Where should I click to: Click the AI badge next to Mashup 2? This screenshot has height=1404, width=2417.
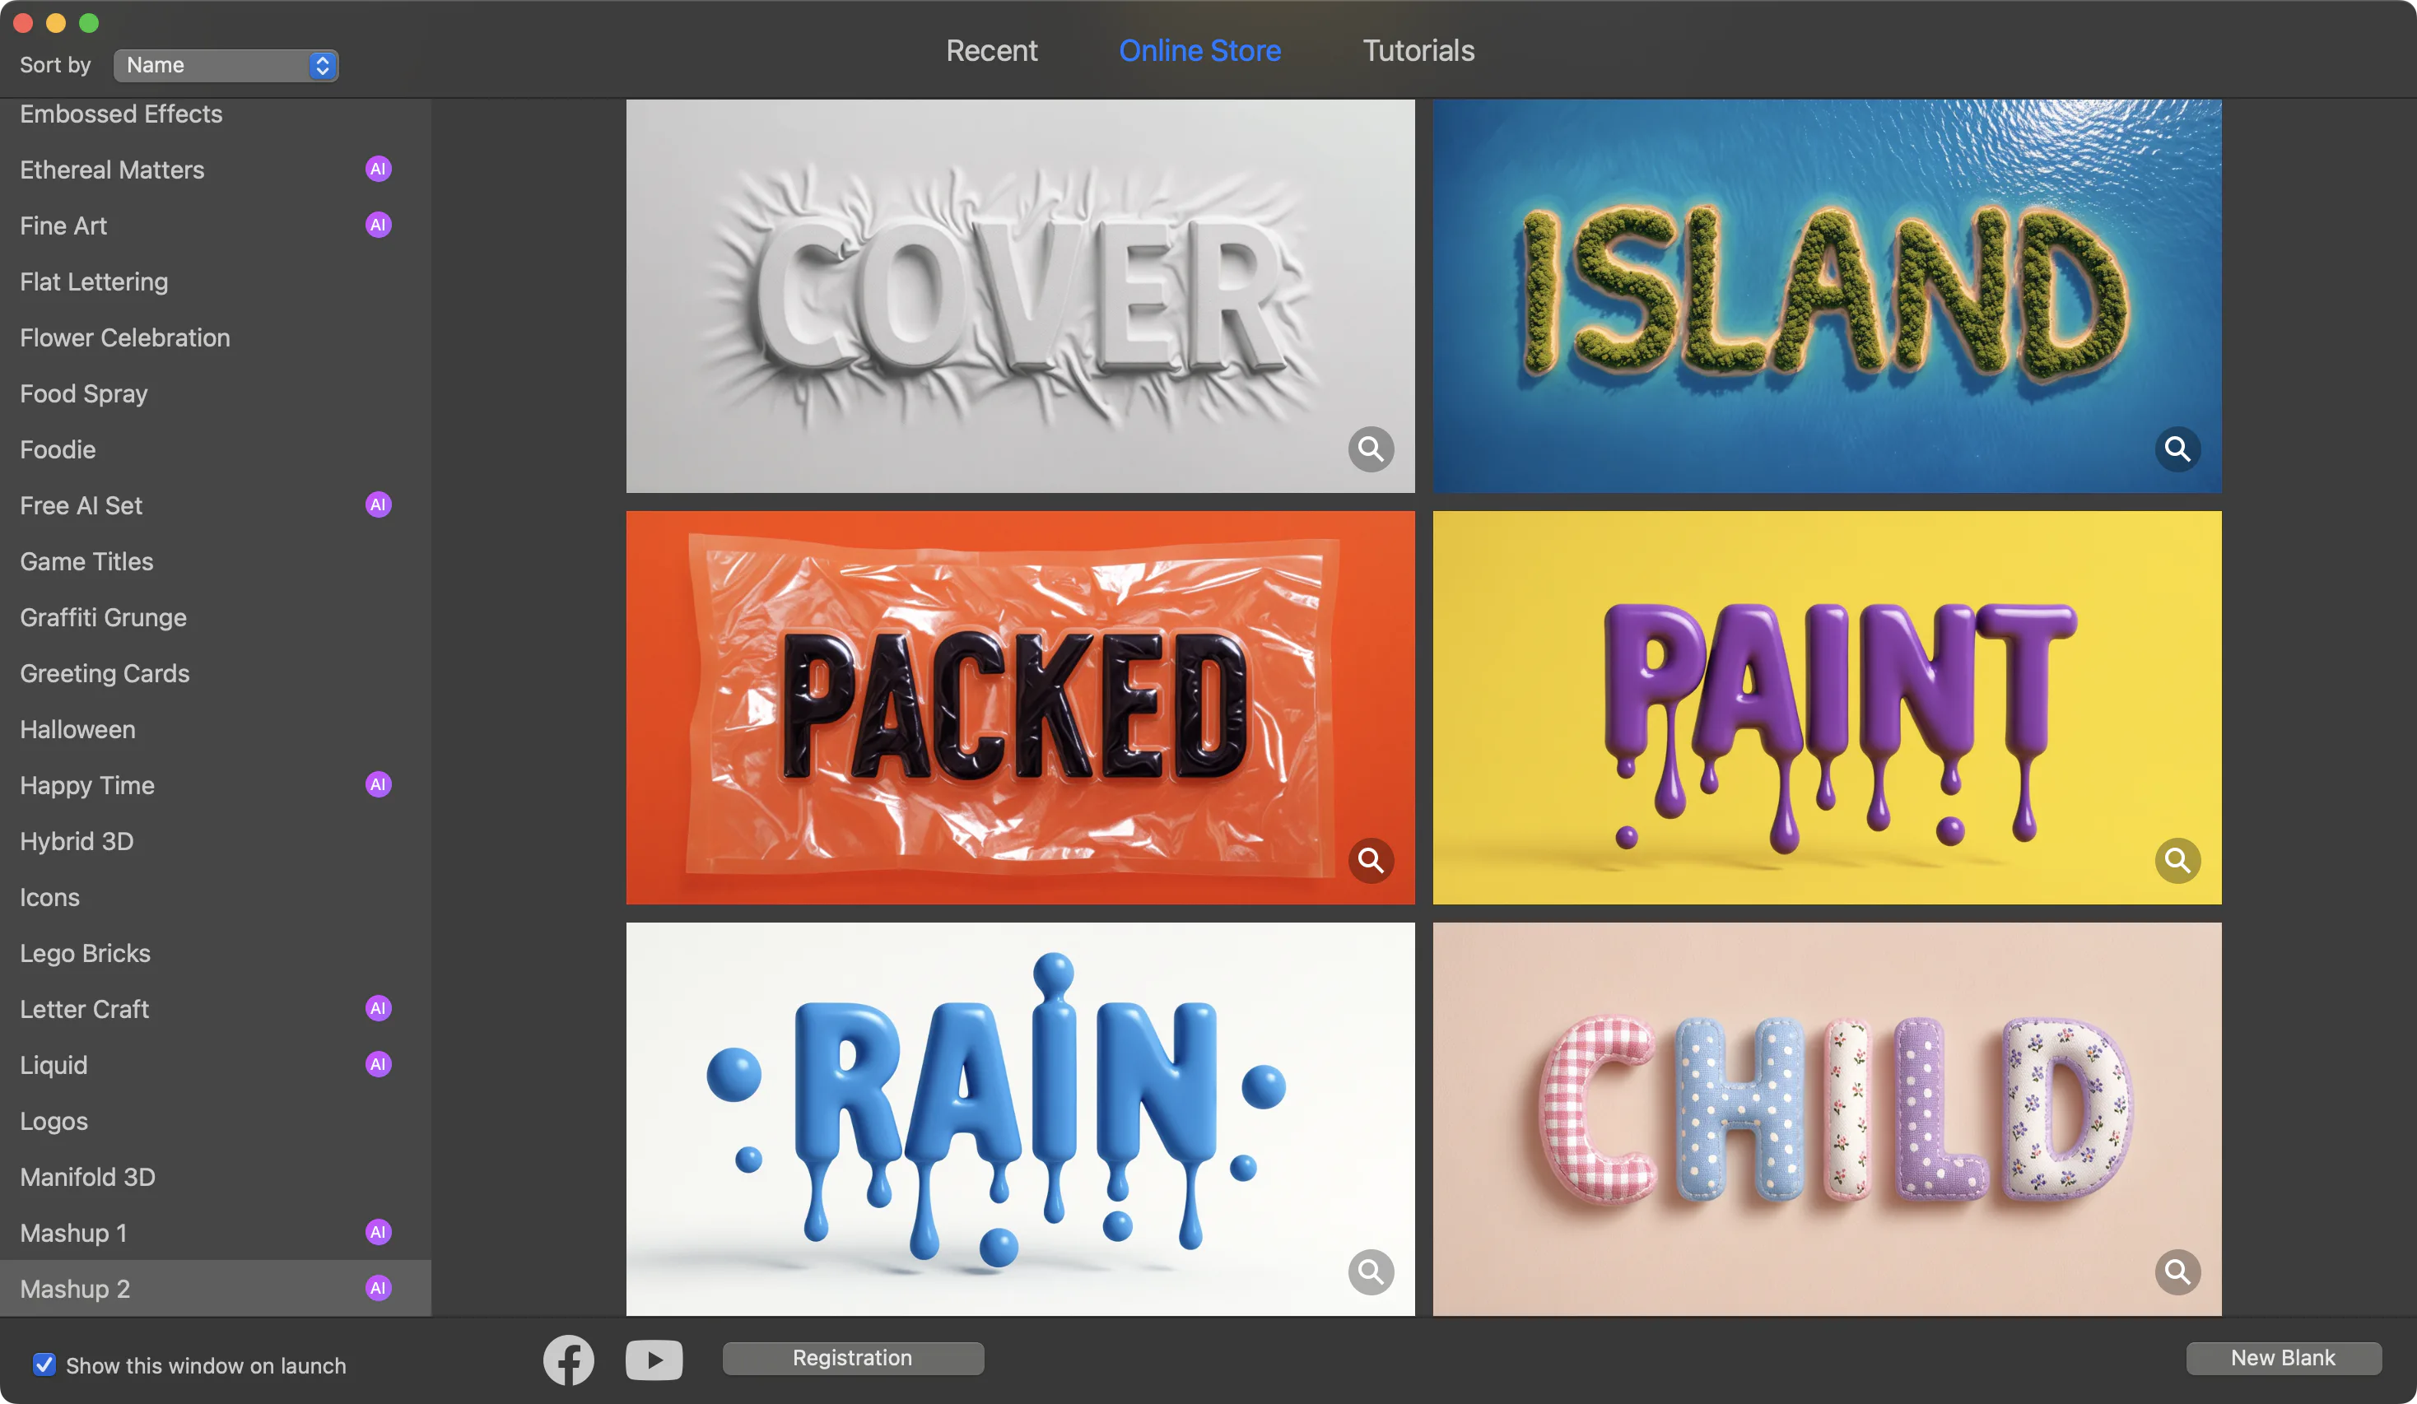(378, 1288)
